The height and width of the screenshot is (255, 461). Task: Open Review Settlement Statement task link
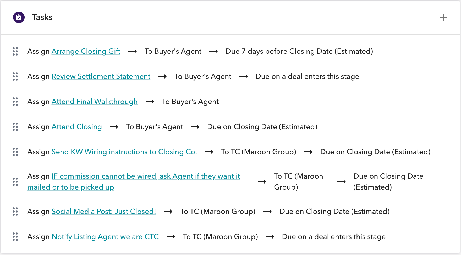[101, 76]
